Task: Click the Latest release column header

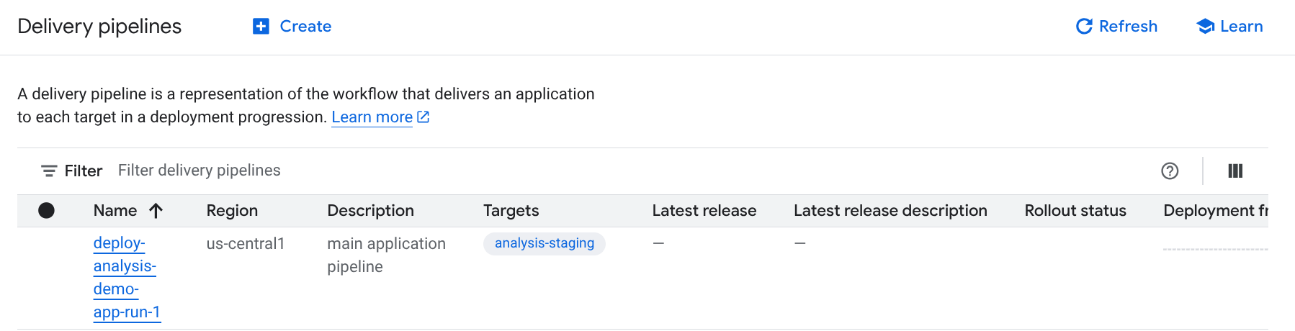Action: [704, 210]
